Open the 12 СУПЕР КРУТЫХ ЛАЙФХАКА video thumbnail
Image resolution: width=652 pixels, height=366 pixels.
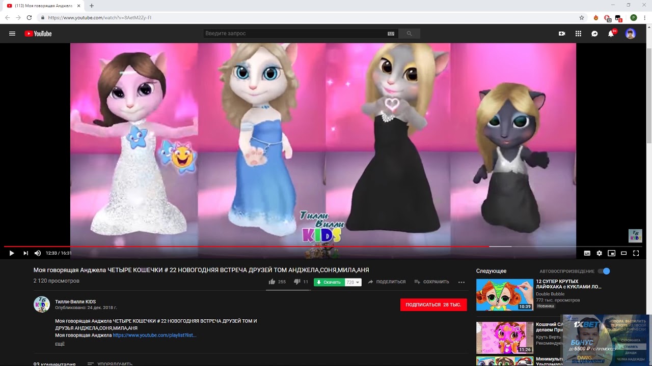click(x=505, y=295)
